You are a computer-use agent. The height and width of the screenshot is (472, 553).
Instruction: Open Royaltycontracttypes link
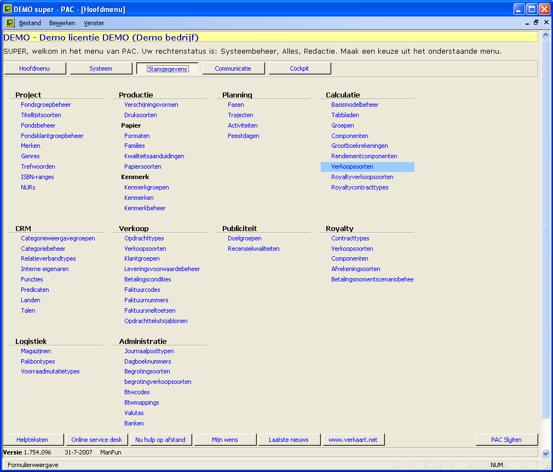[360, 187]
